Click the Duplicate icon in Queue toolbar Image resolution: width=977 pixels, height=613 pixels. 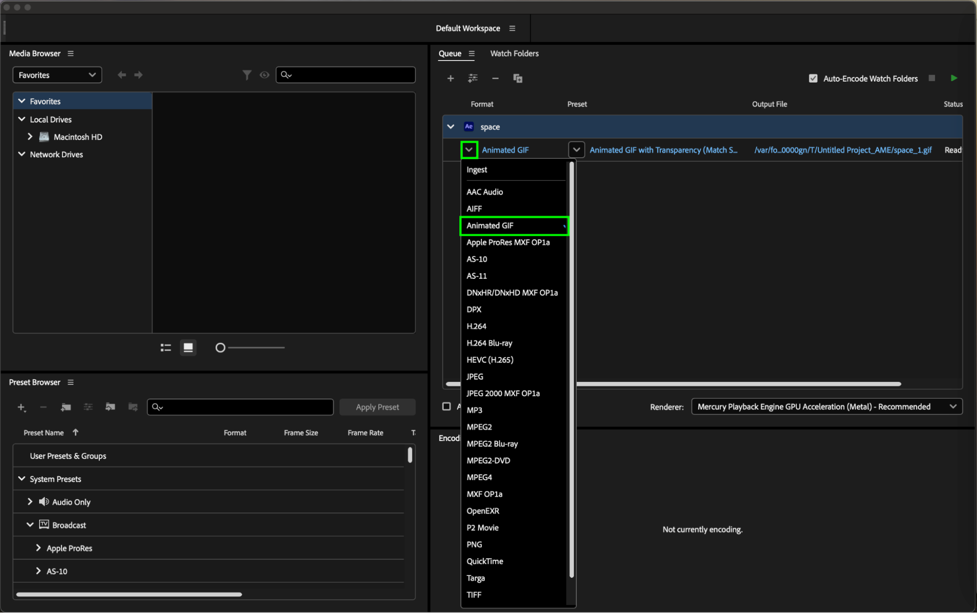518,78
